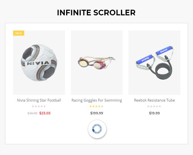
Task: Open the swimming goggles product image
Action: 96,63
